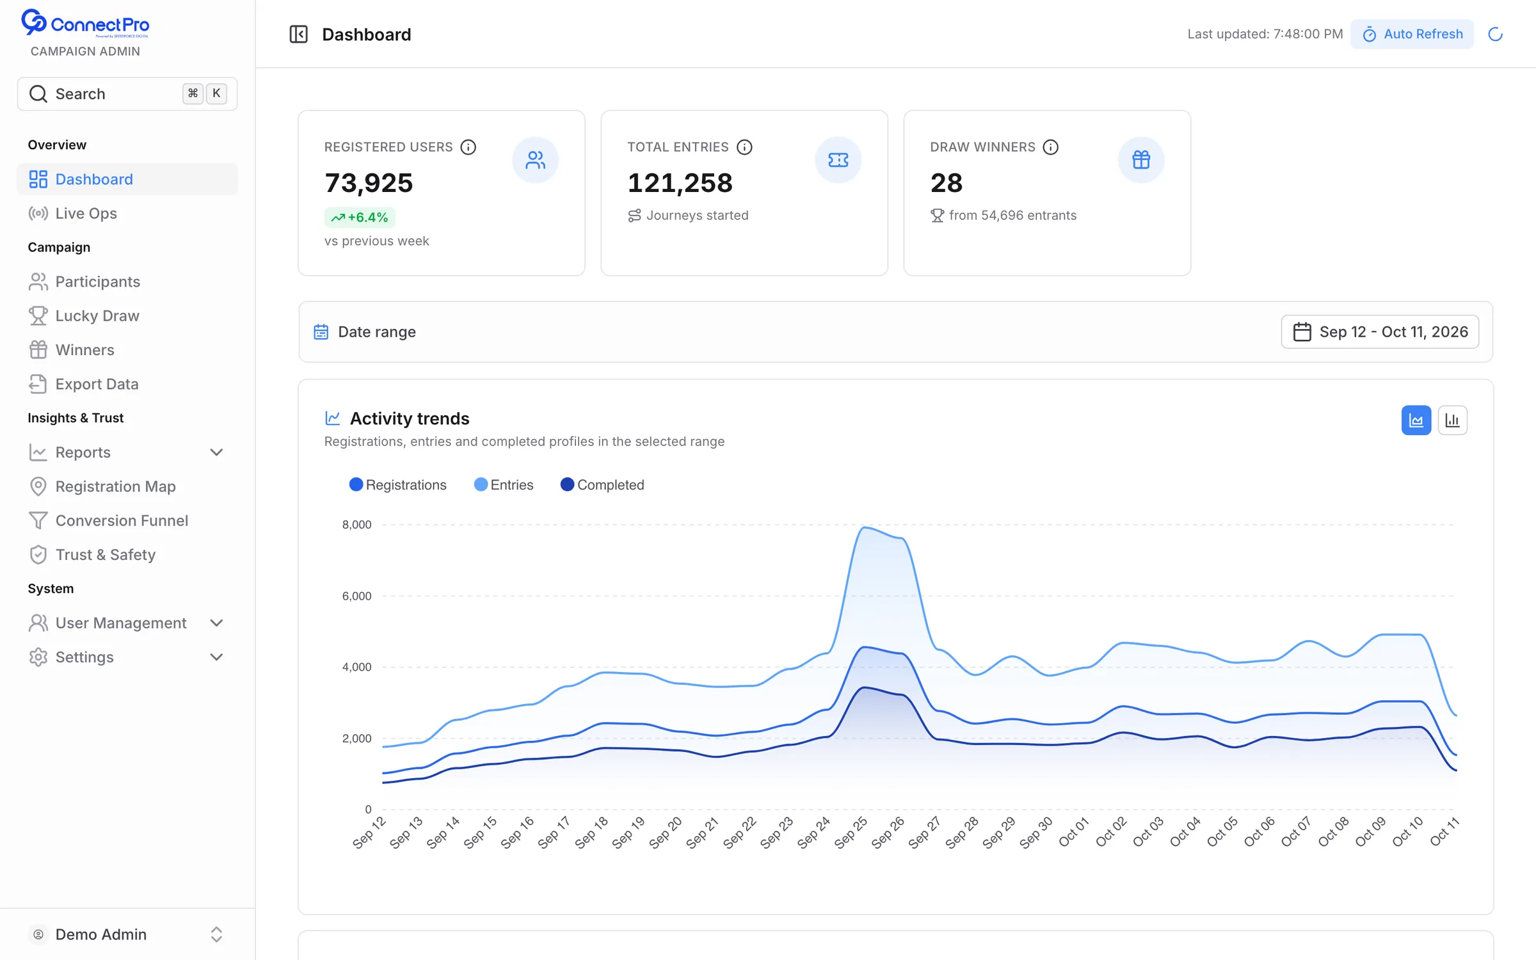Toggle Completed series in legend
Image resolution: width=1536 pixels, height=960 pixels.
(602, 484)
